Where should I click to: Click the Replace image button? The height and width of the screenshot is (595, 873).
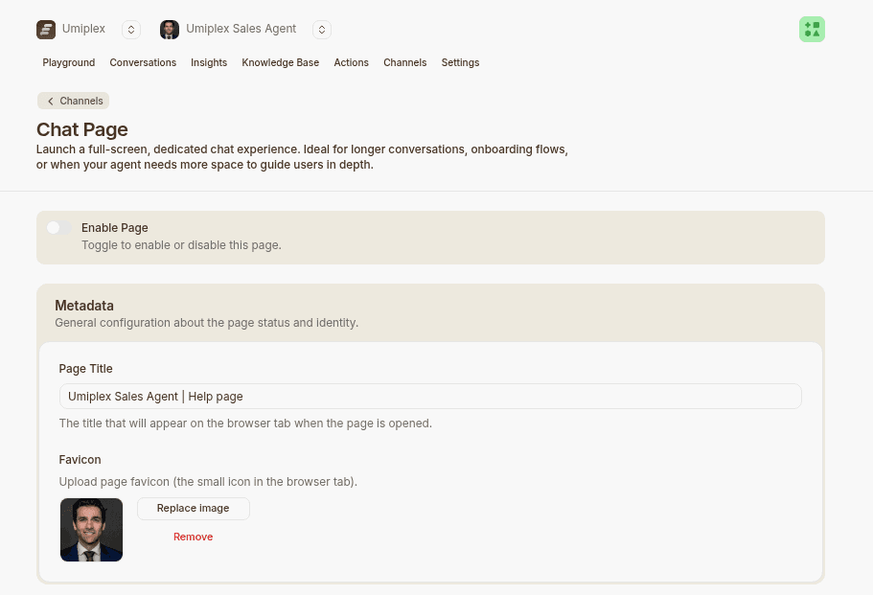[x=194, y=508]
